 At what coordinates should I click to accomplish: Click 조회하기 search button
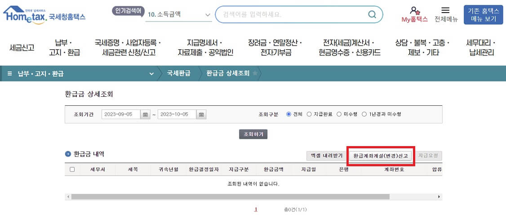point(253,134)
